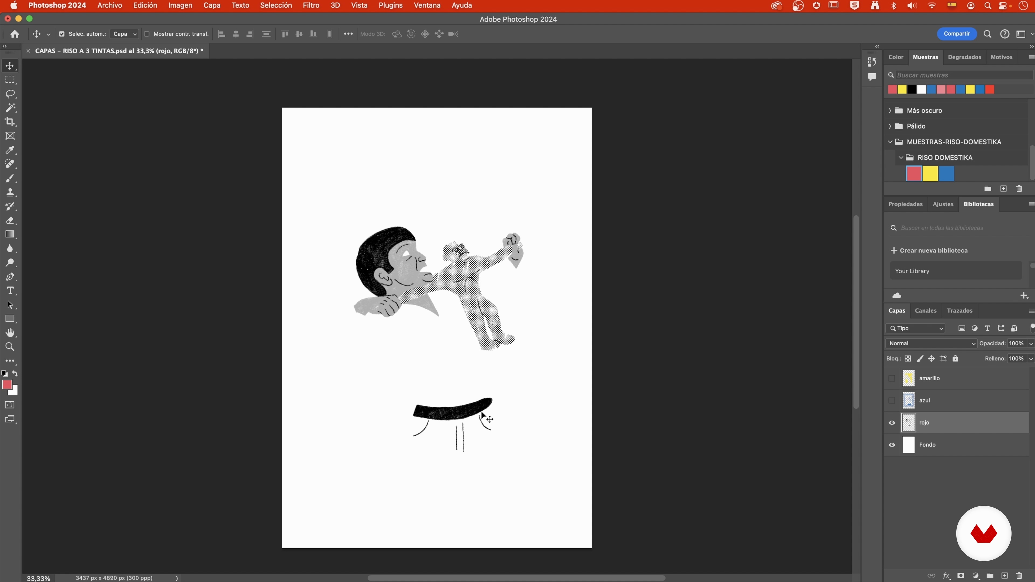Image resolution: width=1035 pixels, height=582 pixels.
Task: Click the delete layer trash icon
Action: [1019, 576]
